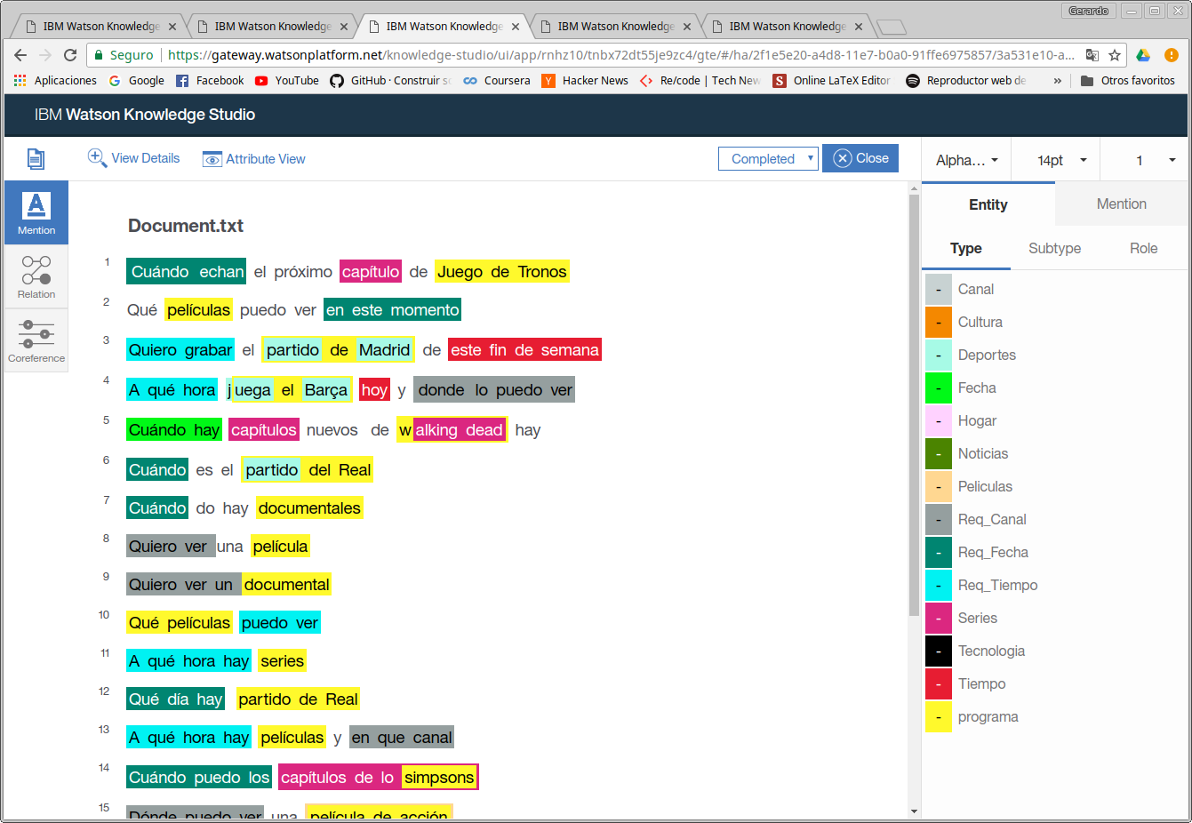Click the translate page icon
1192x823 pixels.
1092,55
